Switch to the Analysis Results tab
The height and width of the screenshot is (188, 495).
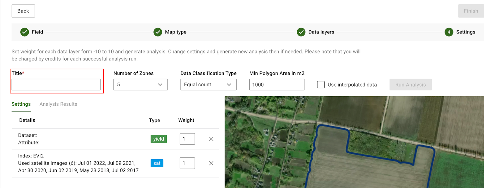coord(58,104)
